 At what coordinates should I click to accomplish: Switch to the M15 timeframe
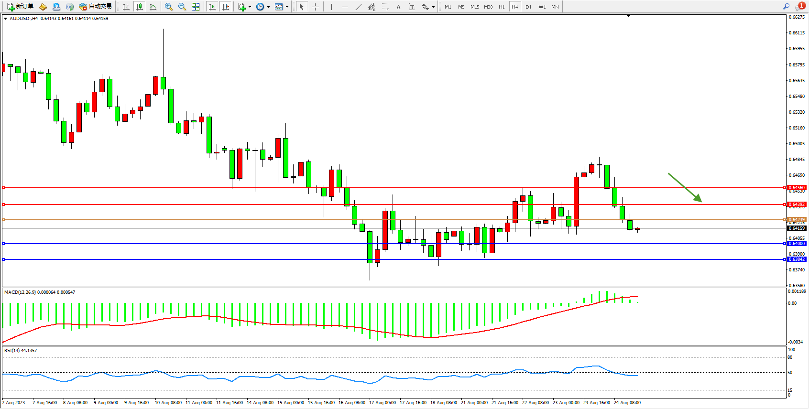(474, 7)
